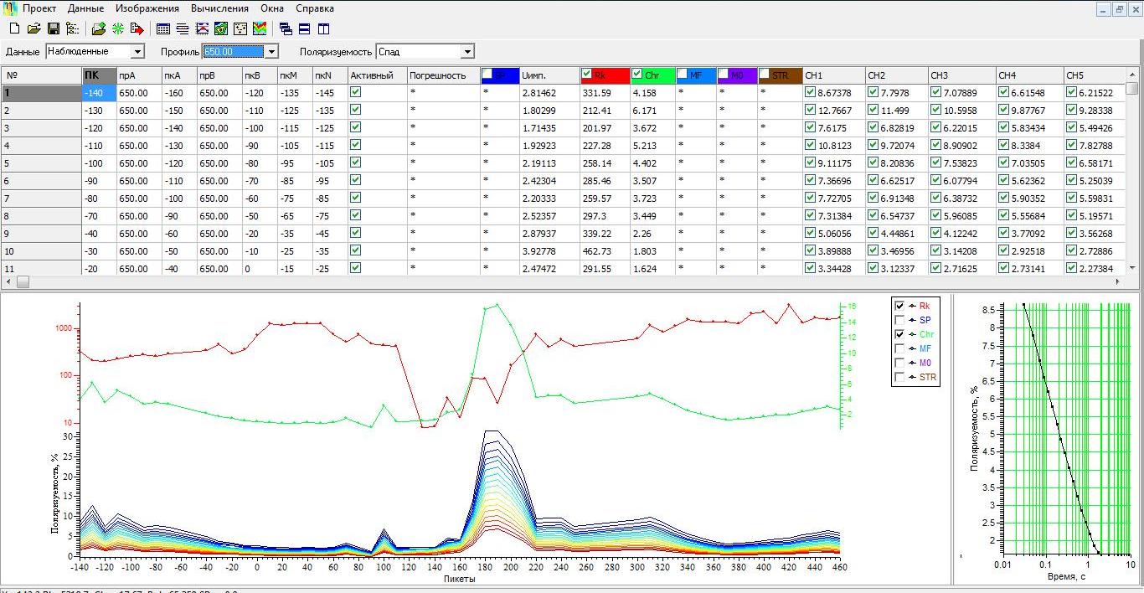This screenshot has width=1144, height=593.
Task: Click the Профиль field showing 650.00
Action: (233, 52)
